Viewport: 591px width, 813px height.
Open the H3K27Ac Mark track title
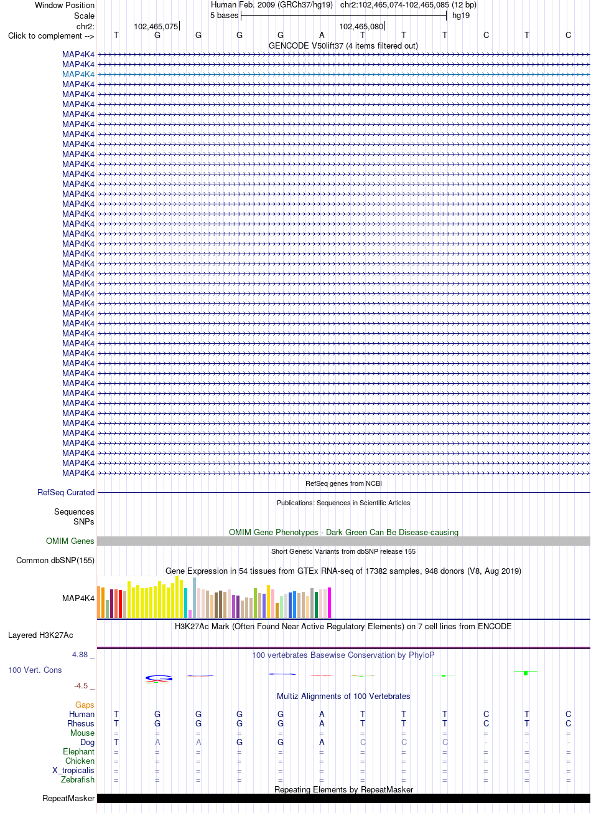click(343, 627)
